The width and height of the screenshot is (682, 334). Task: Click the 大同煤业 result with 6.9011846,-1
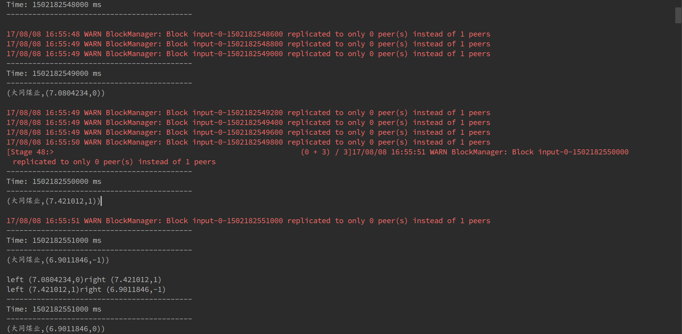pyautogui.click(x=58, y=260)
